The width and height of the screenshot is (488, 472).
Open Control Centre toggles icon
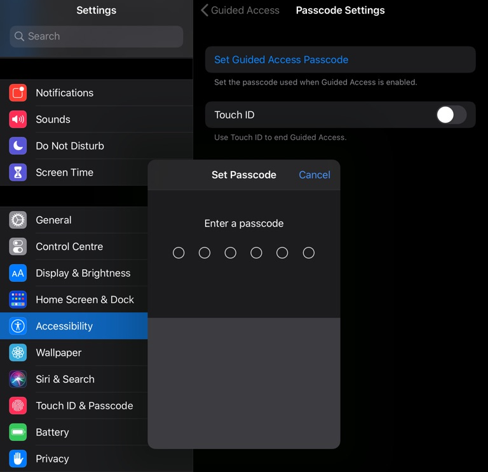(x=18, y=247)
